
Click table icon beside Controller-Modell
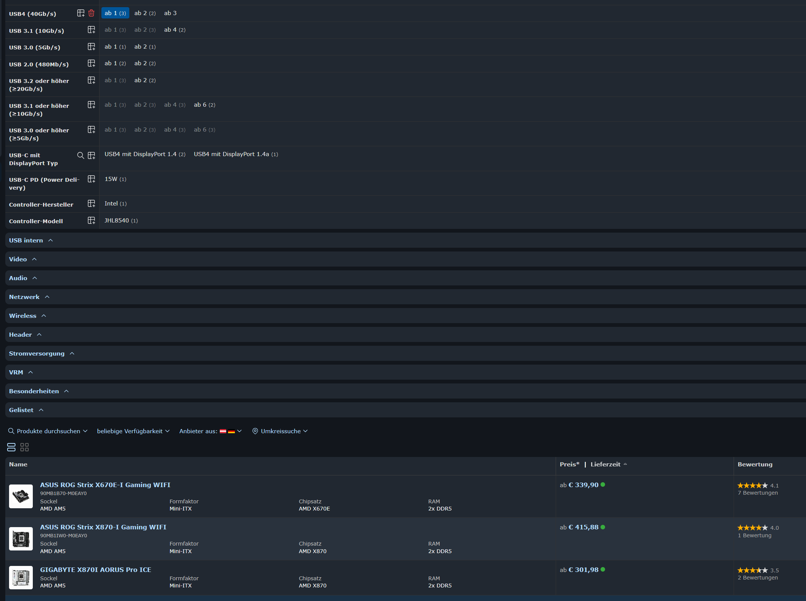point(91,221)
